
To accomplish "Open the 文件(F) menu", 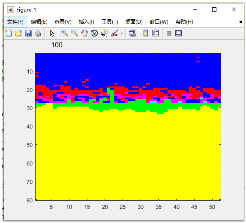I will (x=15, y=22).
